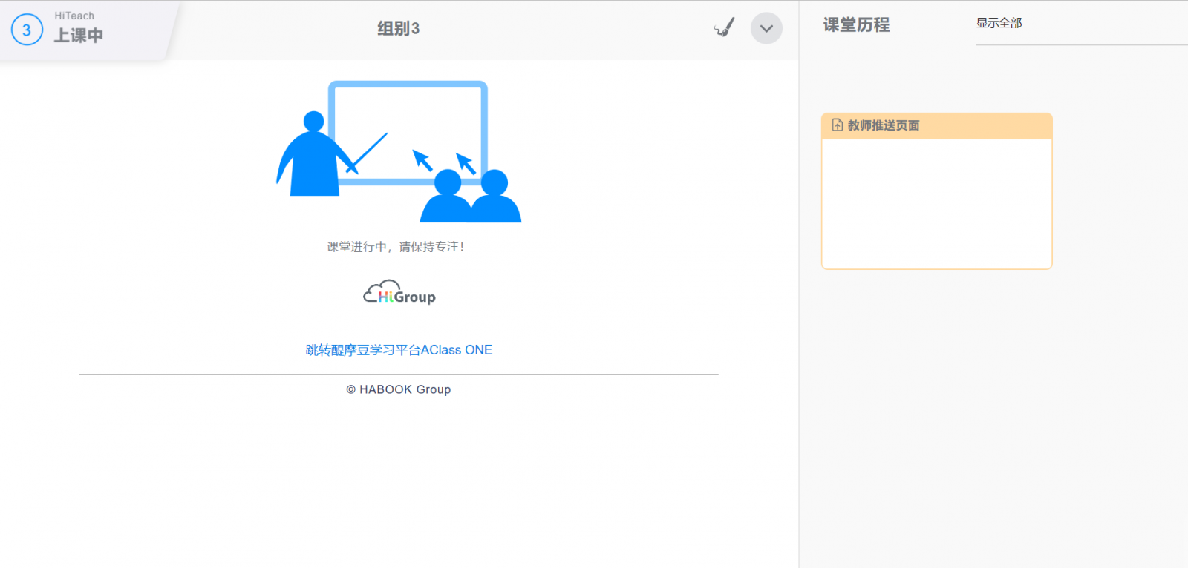Select the 教师推送页面 card header
The width and height of the screenshot is (1188, 568).
point(936,126)
